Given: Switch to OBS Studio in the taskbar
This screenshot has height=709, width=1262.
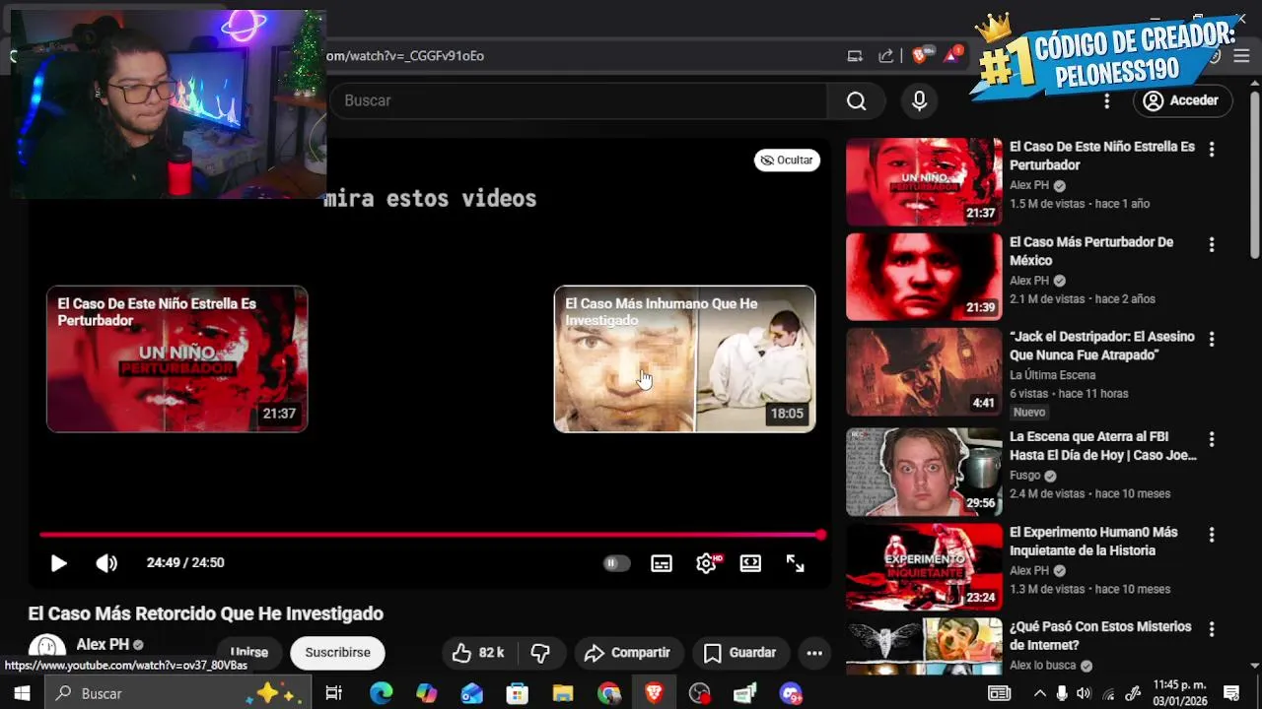Looking at the screenshot, I should tap(699, 693).
